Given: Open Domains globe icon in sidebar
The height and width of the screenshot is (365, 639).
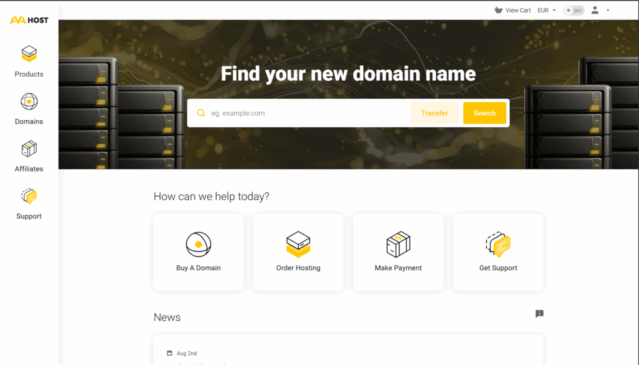Looking at the screenshot, I should 29,102.
